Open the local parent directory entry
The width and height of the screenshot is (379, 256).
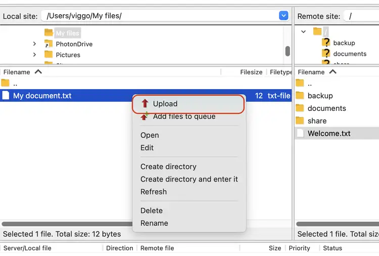tap(146, 83)
